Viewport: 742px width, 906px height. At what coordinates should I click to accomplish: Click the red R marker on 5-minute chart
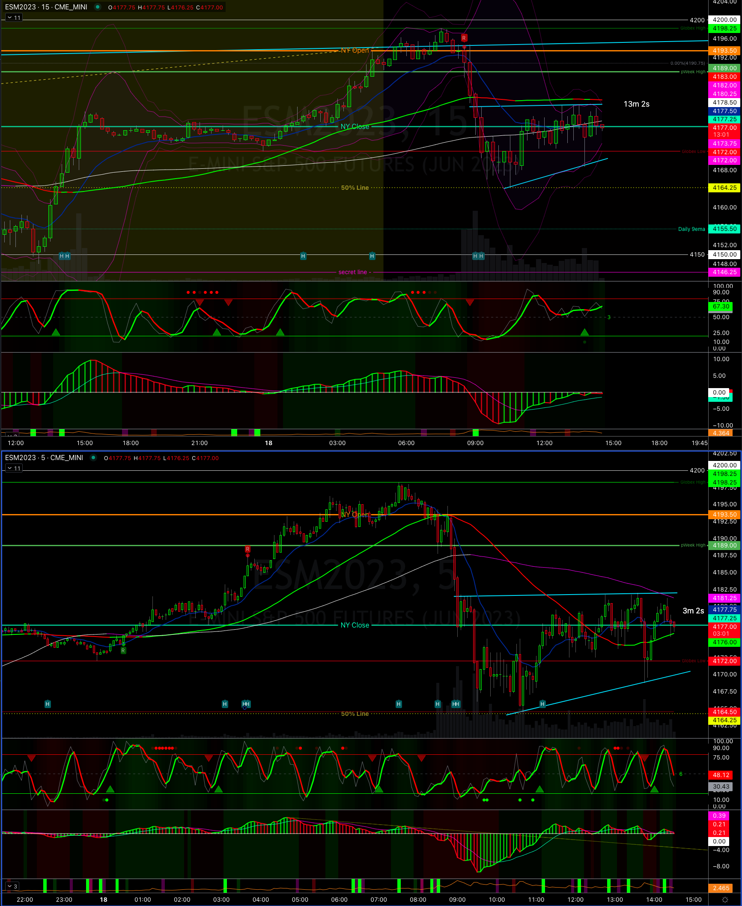[x=247, y=549]
